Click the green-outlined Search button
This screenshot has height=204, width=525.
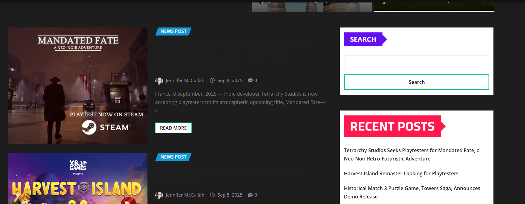point(416,82)
